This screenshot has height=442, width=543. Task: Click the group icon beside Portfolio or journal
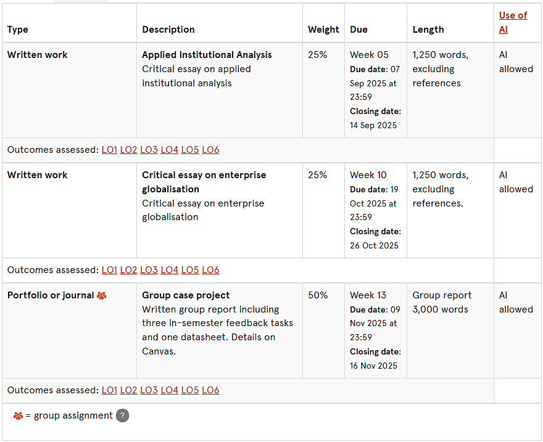tap(101, 295)
